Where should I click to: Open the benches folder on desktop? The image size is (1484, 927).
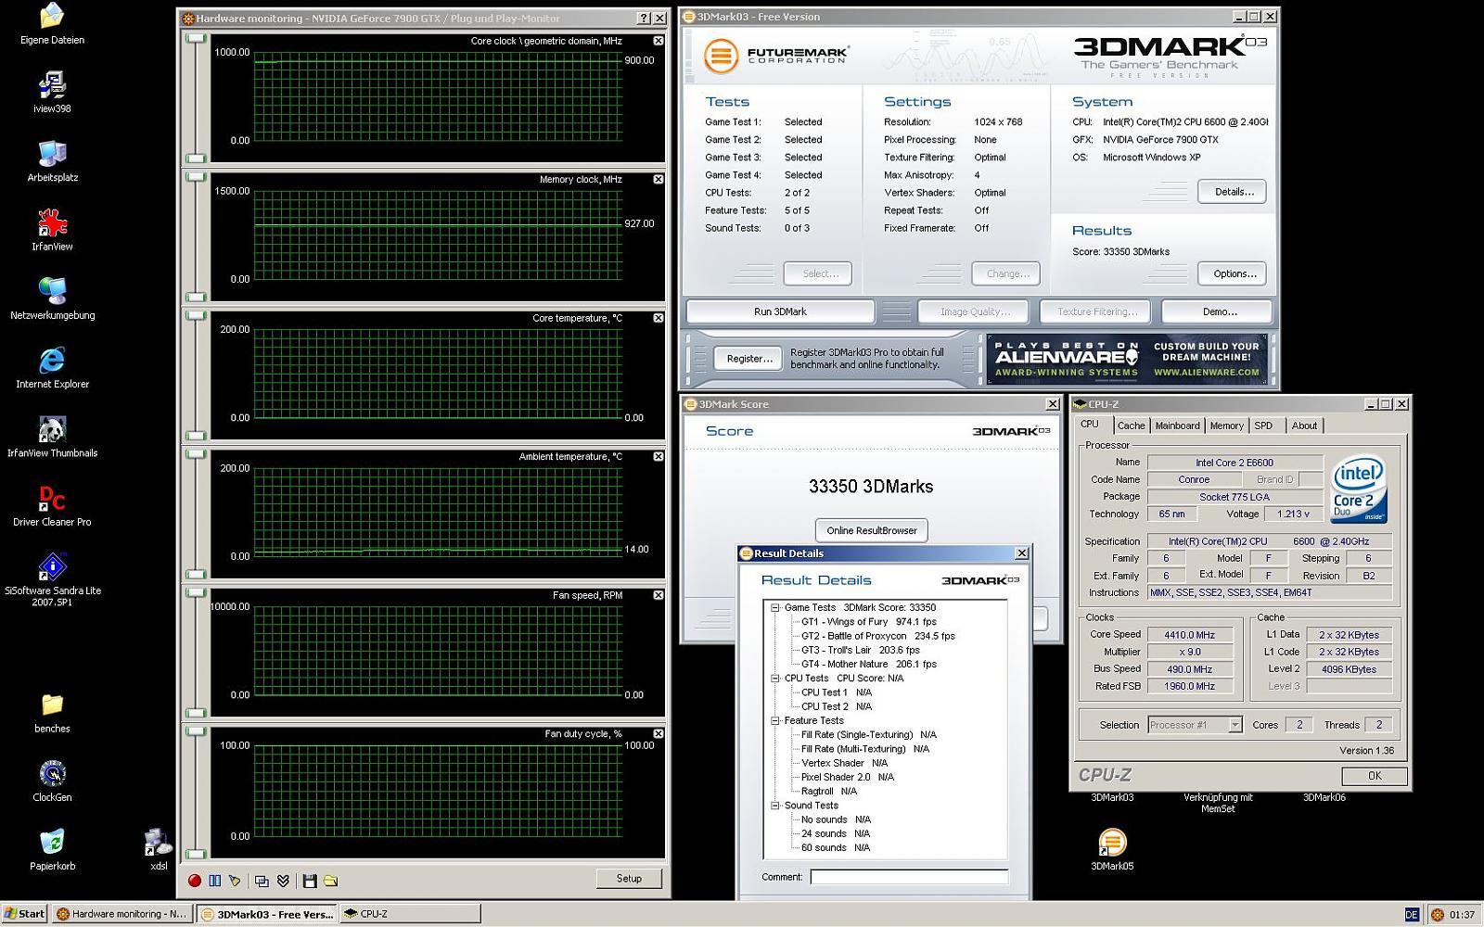[52, 712]
